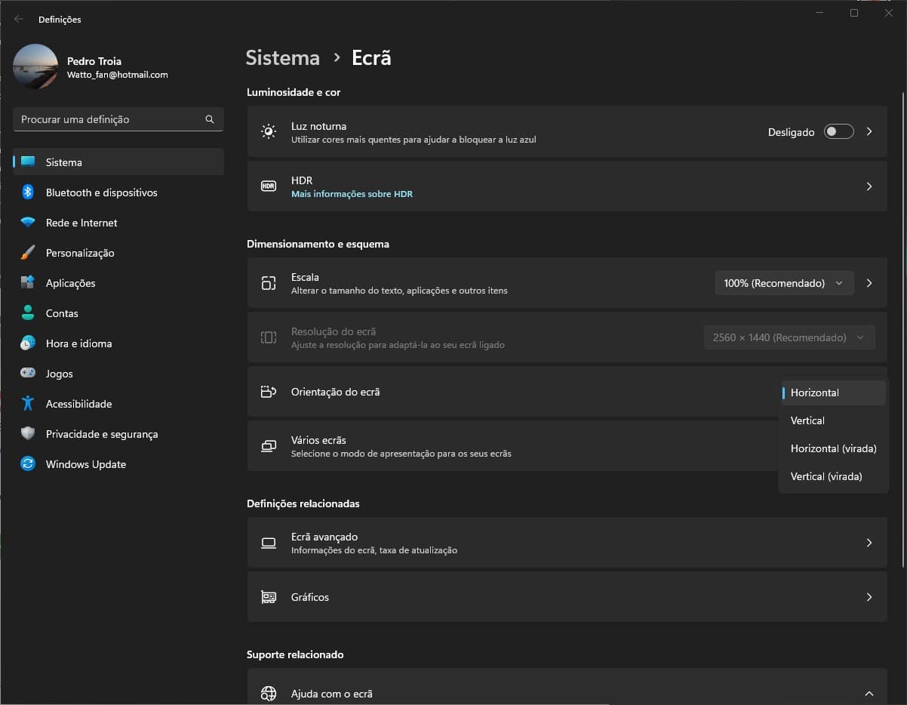Image resolution: width=907 pixels, height=705 pixels.
Task: Open the Escala 100% dropdown
Action: pos(784,283)
